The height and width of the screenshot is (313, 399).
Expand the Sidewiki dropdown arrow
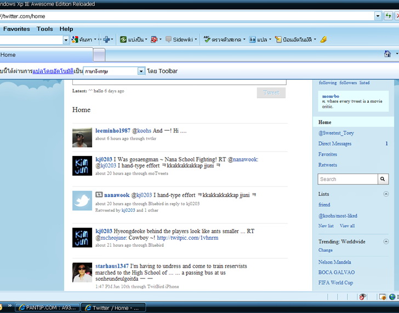(196, 39)
